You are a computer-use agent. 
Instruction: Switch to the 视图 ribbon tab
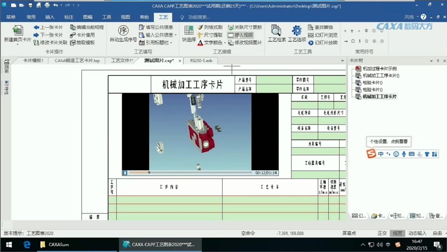click(x=125, y=17)
